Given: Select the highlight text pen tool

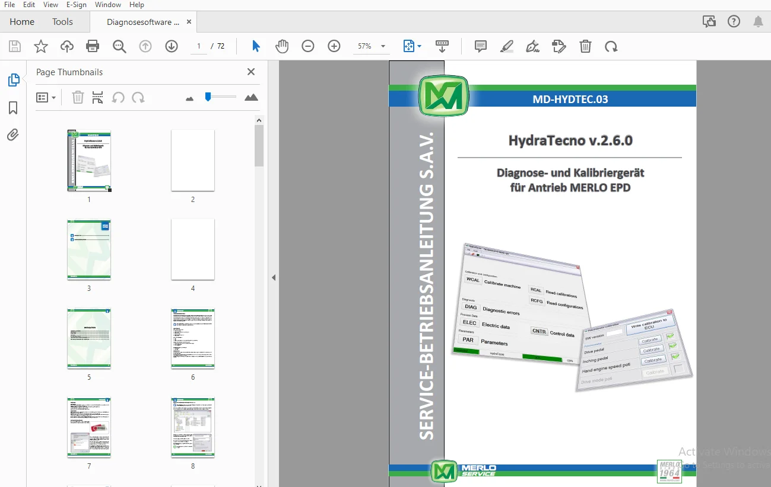Looking at the screenshot, I should coord(507,46).
